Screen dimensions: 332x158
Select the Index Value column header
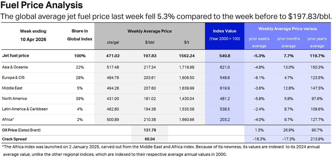(x=224, y=31)
